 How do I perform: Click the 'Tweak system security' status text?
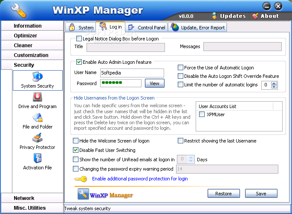pos(87,208)
